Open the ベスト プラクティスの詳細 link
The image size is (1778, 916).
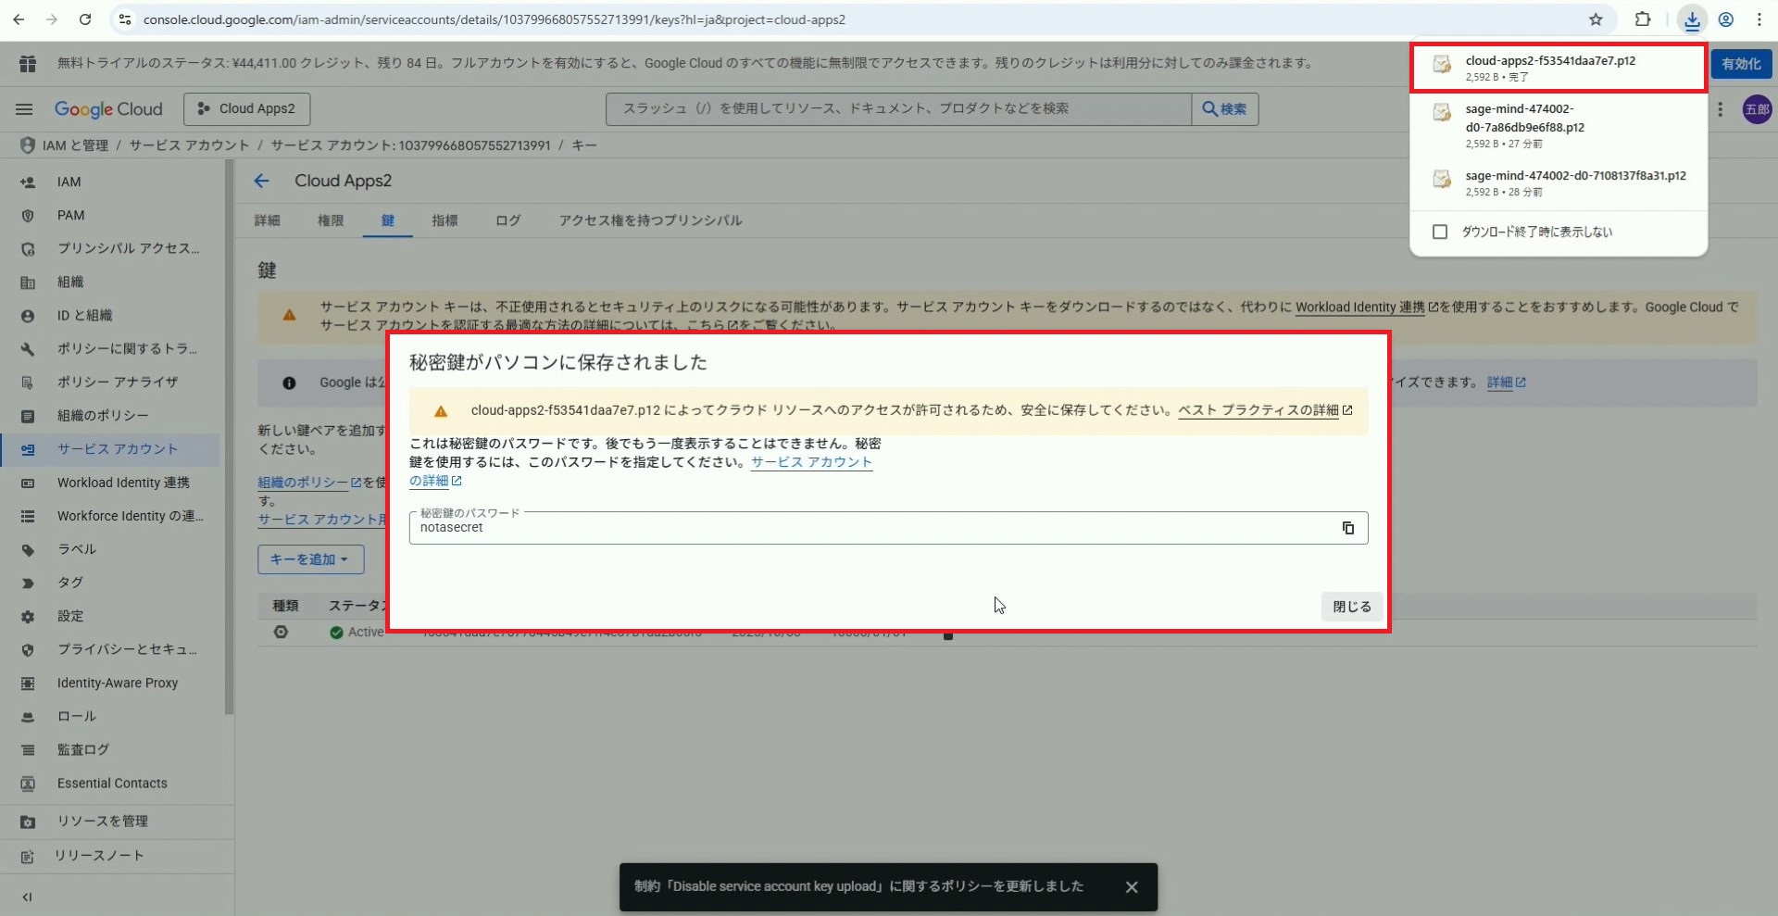1258,410
